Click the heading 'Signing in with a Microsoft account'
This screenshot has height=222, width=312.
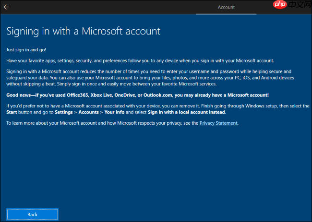[x=84, y=31]
